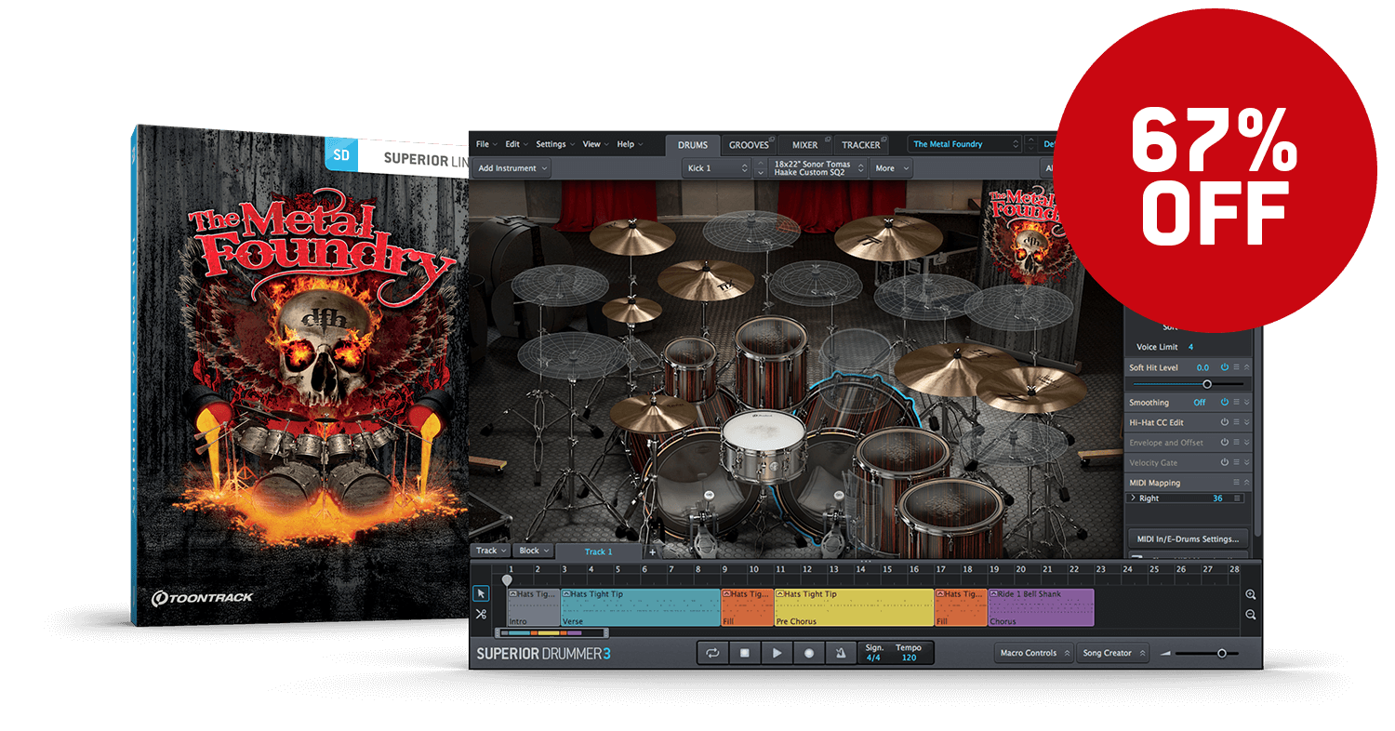
Task: Detach the Grooves tab window icon
Action: [x=773, y=139]
